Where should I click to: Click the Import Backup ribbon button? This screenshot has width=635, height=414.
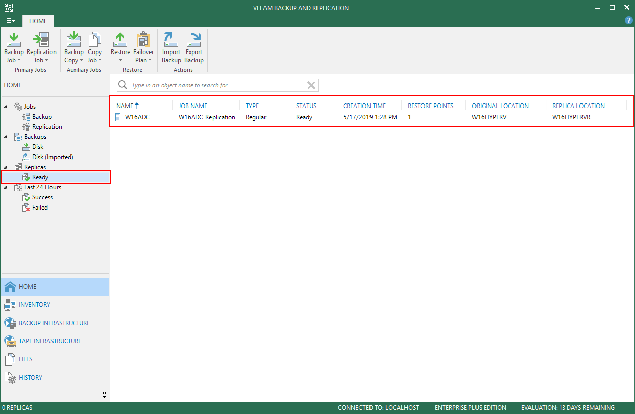171,47
